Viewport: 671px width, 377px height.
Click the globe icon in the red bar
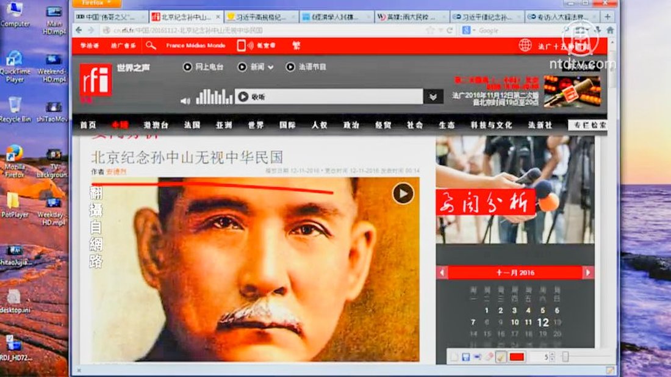click(525, 45)
